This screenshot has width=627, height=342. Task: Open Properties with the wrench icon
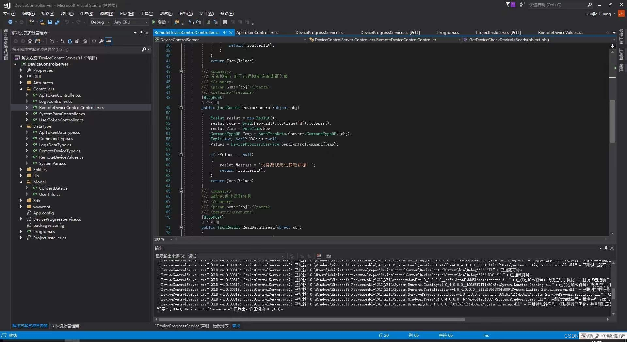101,41
